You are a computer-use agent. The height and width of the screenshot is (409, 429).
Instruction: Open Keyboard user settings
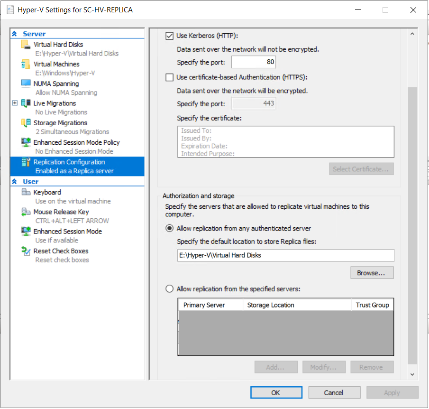point(47,192)
